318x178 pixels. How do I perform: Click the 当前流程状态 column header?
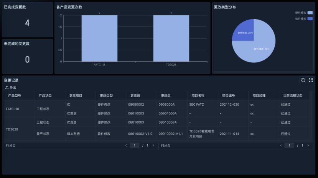293,95
